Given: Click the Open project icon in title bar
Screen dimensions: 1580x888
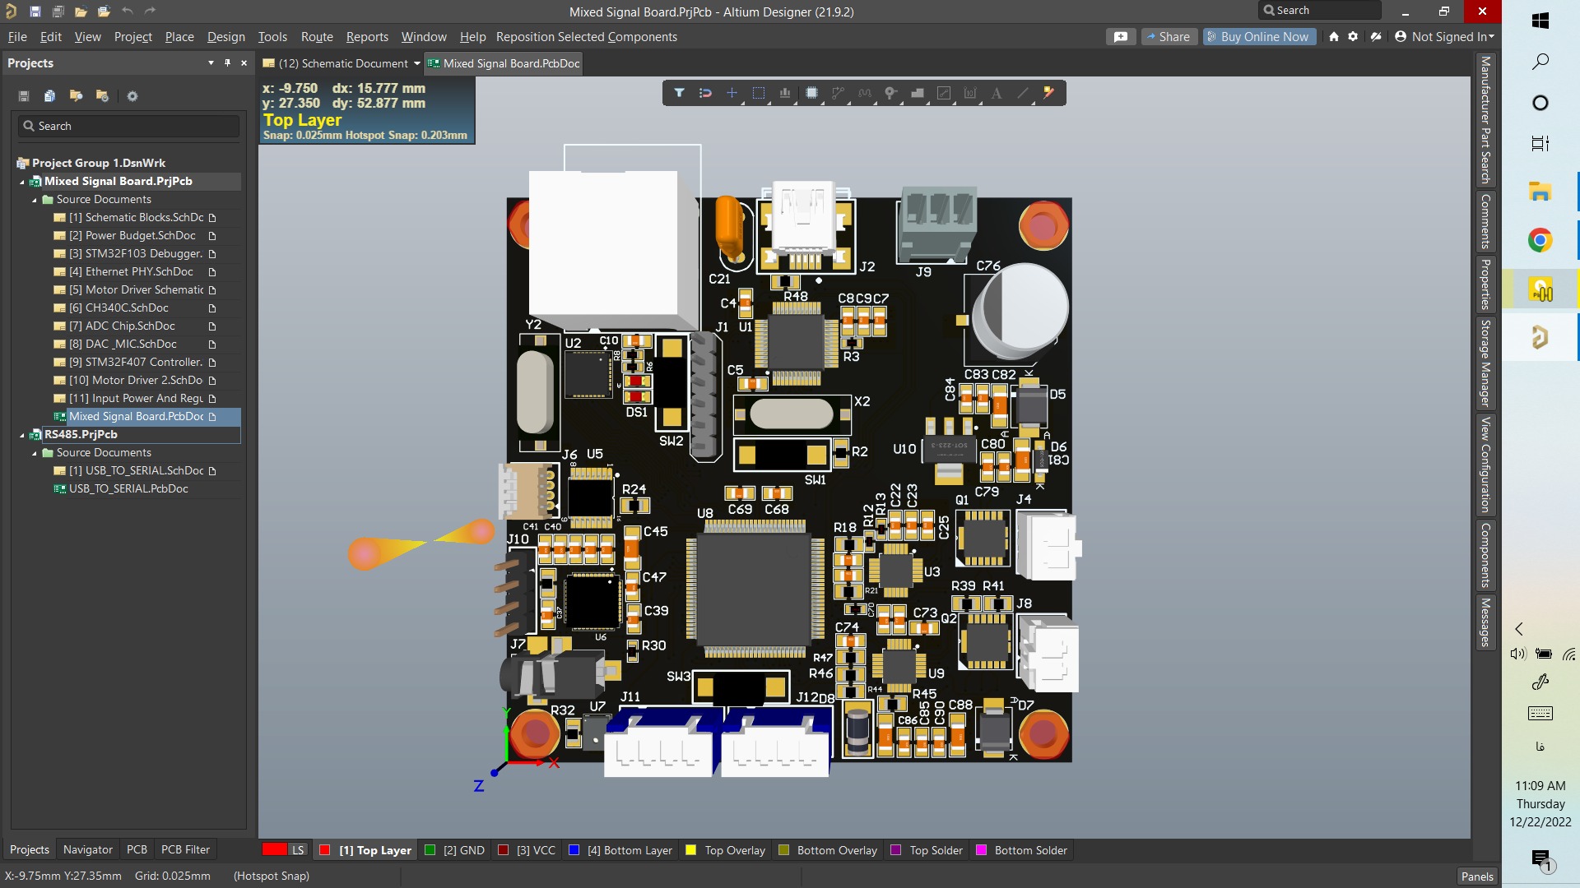Looking at the screenshot, I should click(104, 12).
